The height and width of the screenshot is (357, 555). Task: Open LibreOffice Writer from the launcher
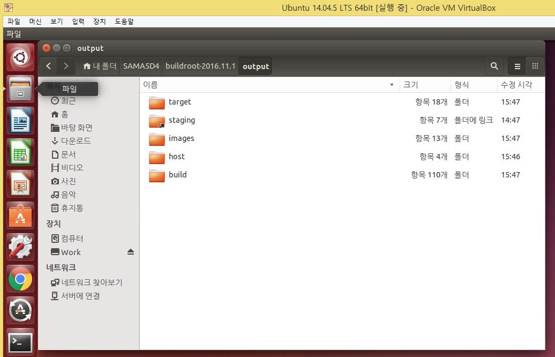click(x=20, y=120)
